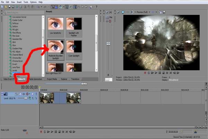The height and width of the screenshot is (139, 208).
Task: Click the Undo arrow icon
Action: [x=38, y=7]
